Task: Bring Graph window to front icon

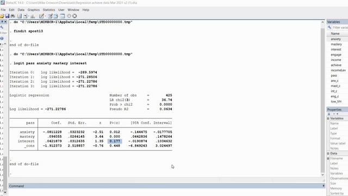Action: click(33, 16)
